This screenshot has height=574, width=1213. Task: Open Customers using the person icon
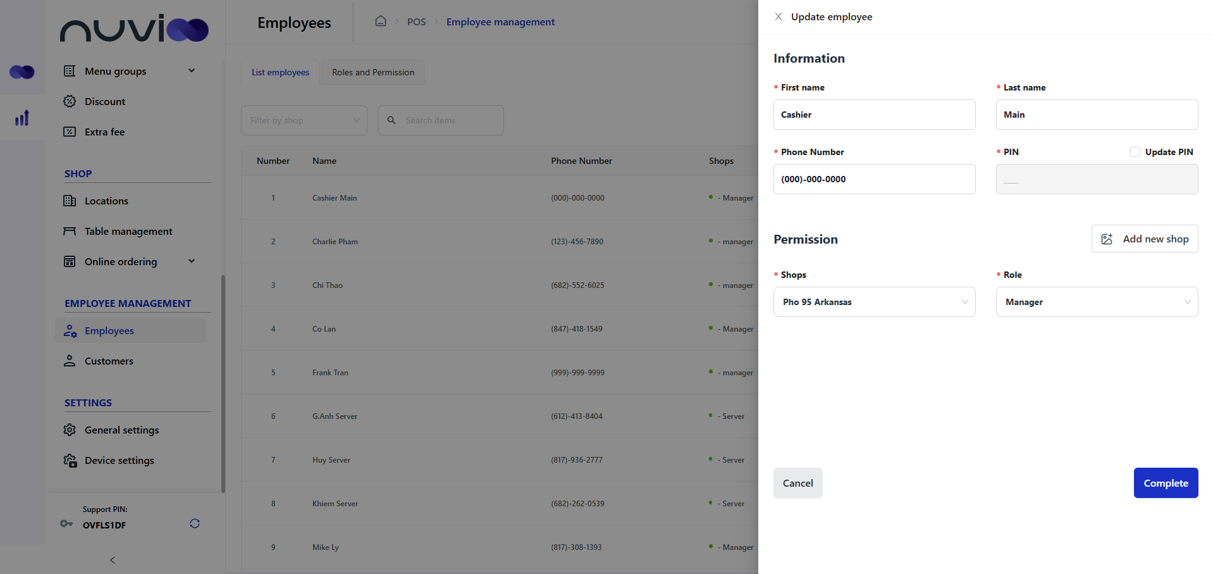tap(70, 361)
